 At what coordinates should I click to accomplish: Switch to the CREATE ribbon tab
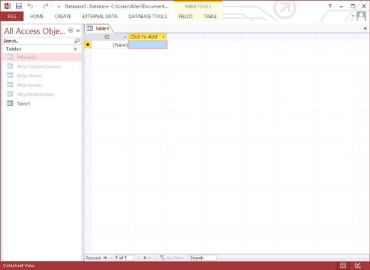tap(63, 17)
